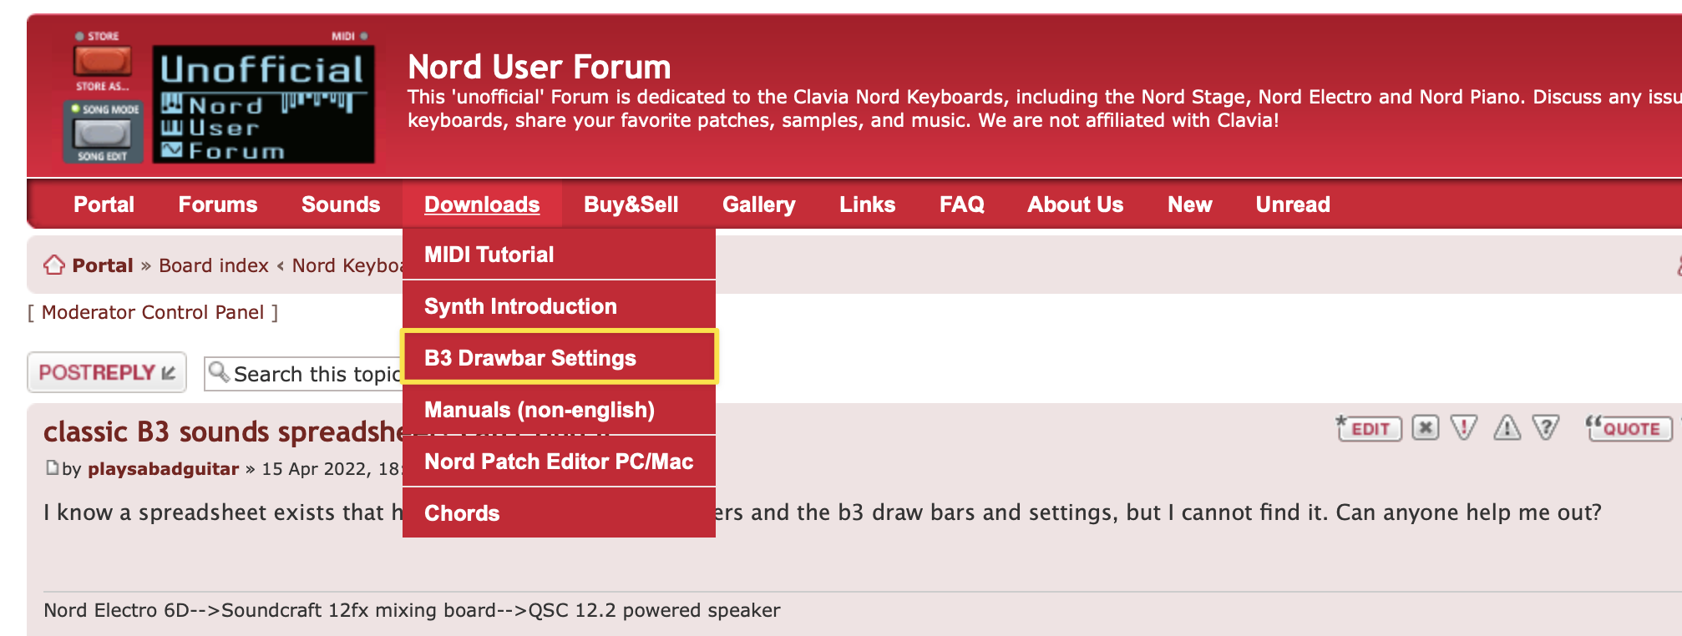Select Chords from the Downloads dropdown
Screen dimensions: 1682x636
(x=559, y=513)
